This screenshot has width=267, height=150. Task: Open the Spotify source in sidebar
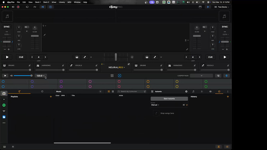(x=4, y=105)
